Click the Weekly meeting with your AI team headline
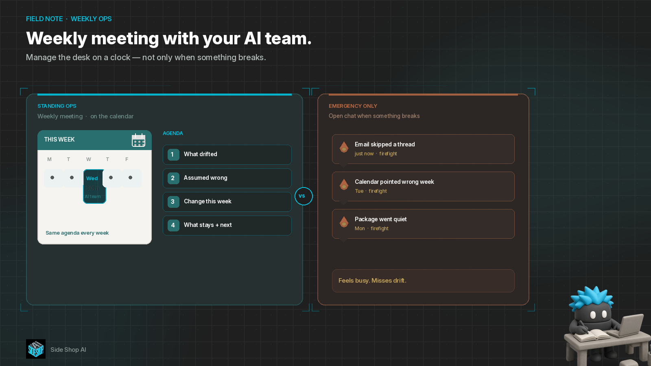The image size is (651, 366). point(169,38)
